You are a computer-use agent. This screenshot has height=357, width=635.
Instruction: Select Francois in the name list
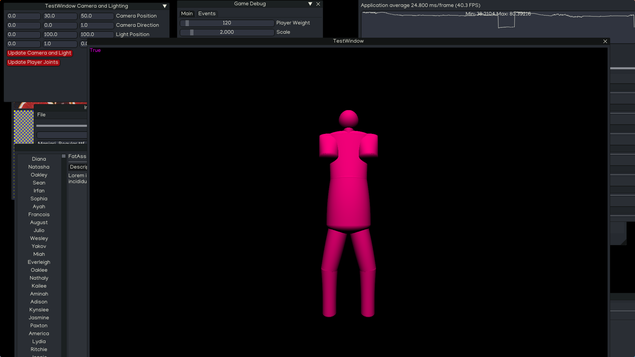tap(39, 215)
